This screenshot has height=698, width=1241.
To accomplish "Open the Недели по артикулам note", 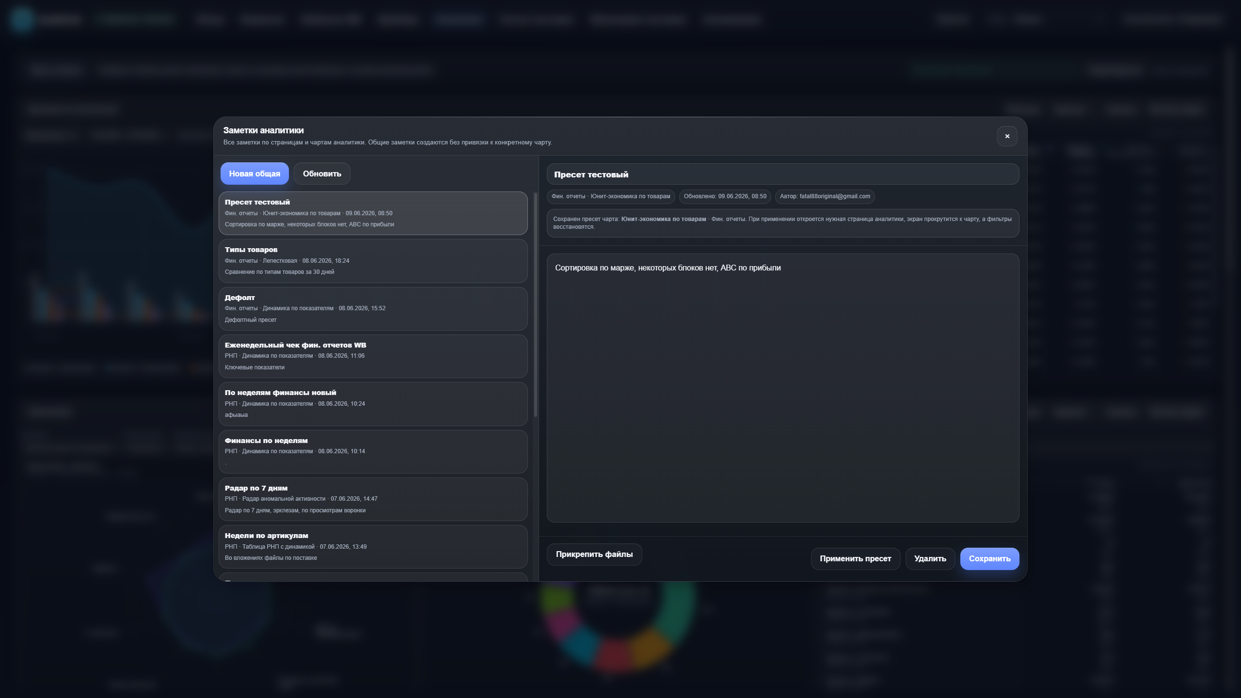I will (373, 547).
